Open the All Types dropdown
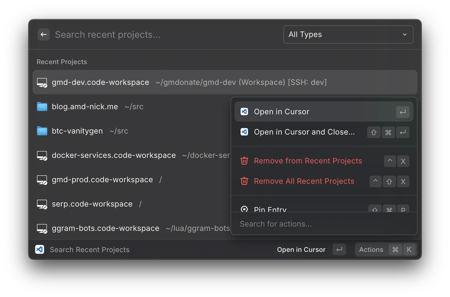The height and width of the screenshot is (297, 450). pyautogui.click(x=348, y=34)
